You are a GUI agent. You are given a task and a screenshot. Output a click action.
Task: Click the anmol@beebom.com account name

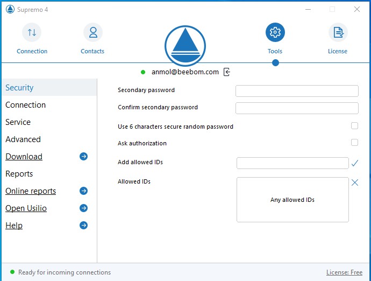[185, 72]
